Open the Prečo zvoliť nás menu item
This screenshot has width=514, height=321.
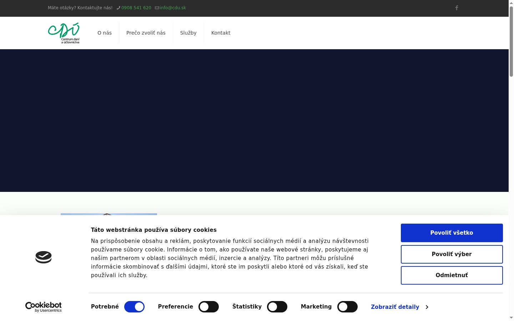coord(146,33)
